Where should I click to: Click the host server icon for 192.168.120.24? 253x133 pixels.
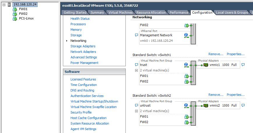point(10,5)
